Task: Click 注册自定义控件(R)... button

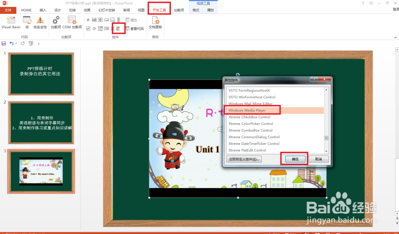Action: point(244,159)
